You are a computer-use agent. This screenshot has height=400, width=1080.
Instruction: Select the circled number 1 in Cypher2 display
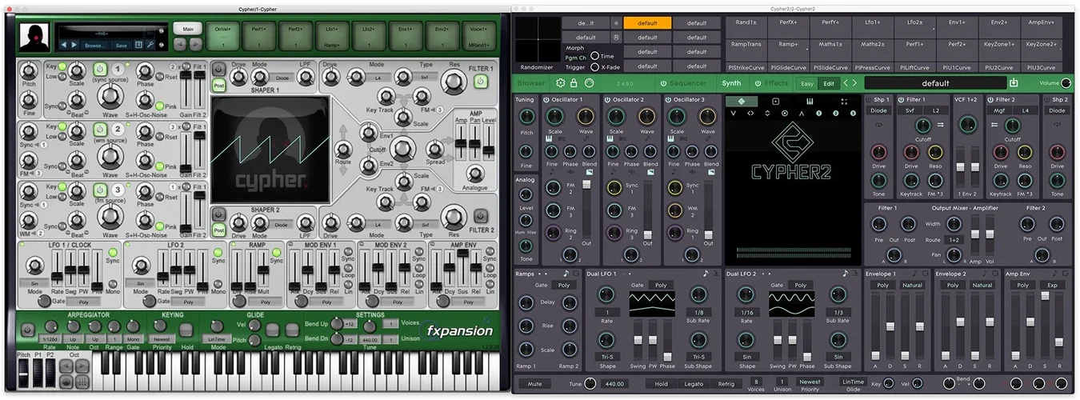pyautogui.click(x=819, y=114)
